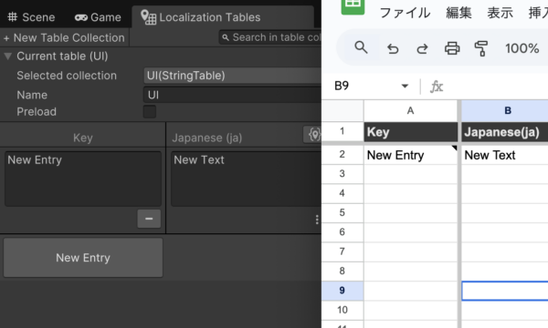Viewport: 548px width, 328px height.
Task: Click the print icon in Sheets toolbar
Action: click(452, 48)
